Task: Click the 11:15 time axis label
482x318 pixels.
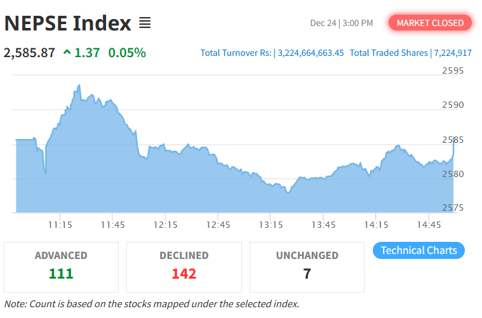Action: pyautogui.click(x=60, y=225)
